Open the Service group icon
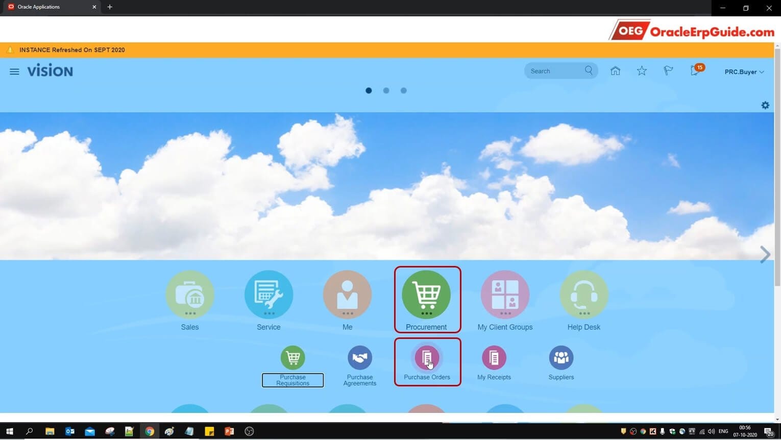 pos(269,295)
